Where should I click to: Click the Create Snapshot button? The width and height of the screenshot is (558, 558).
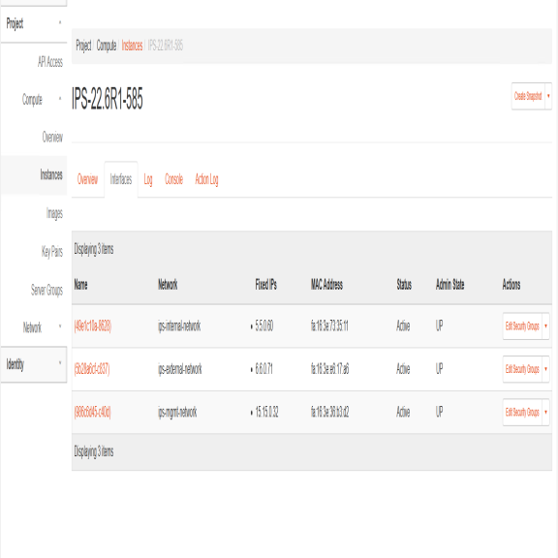(x=528, y=96)
